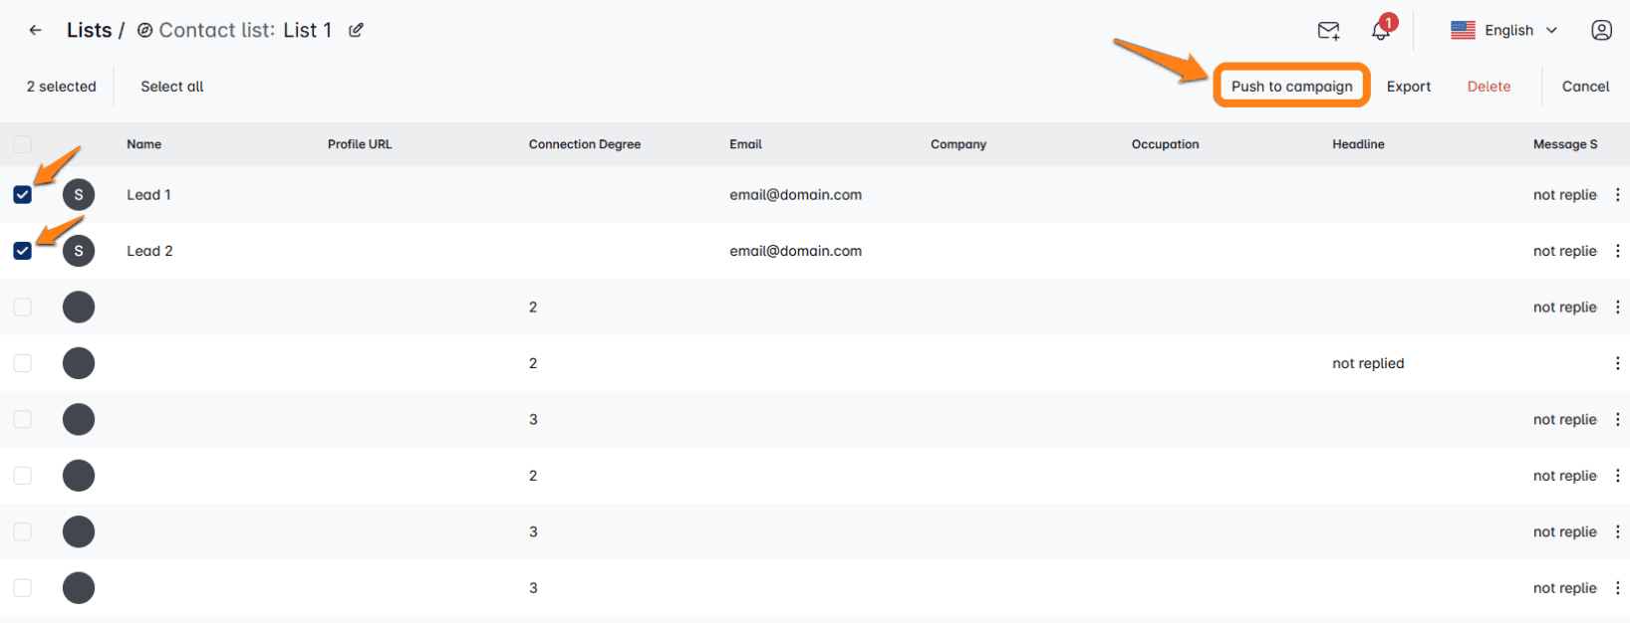1630x623 pixels.
Task: Cancel the current selection
Action: tap(1585, 87)
